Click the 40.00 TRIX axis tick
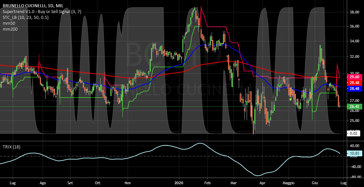This screenshot has width=364, height=187. click(x=354, y=146)
